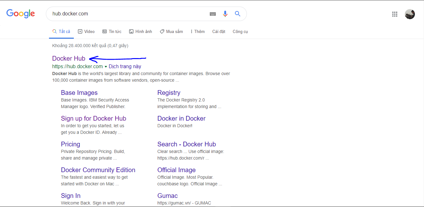Expand the arrow beside hub.docker.com URL
This screenshot has height=207, width=424.
click(x=106, y=67)
